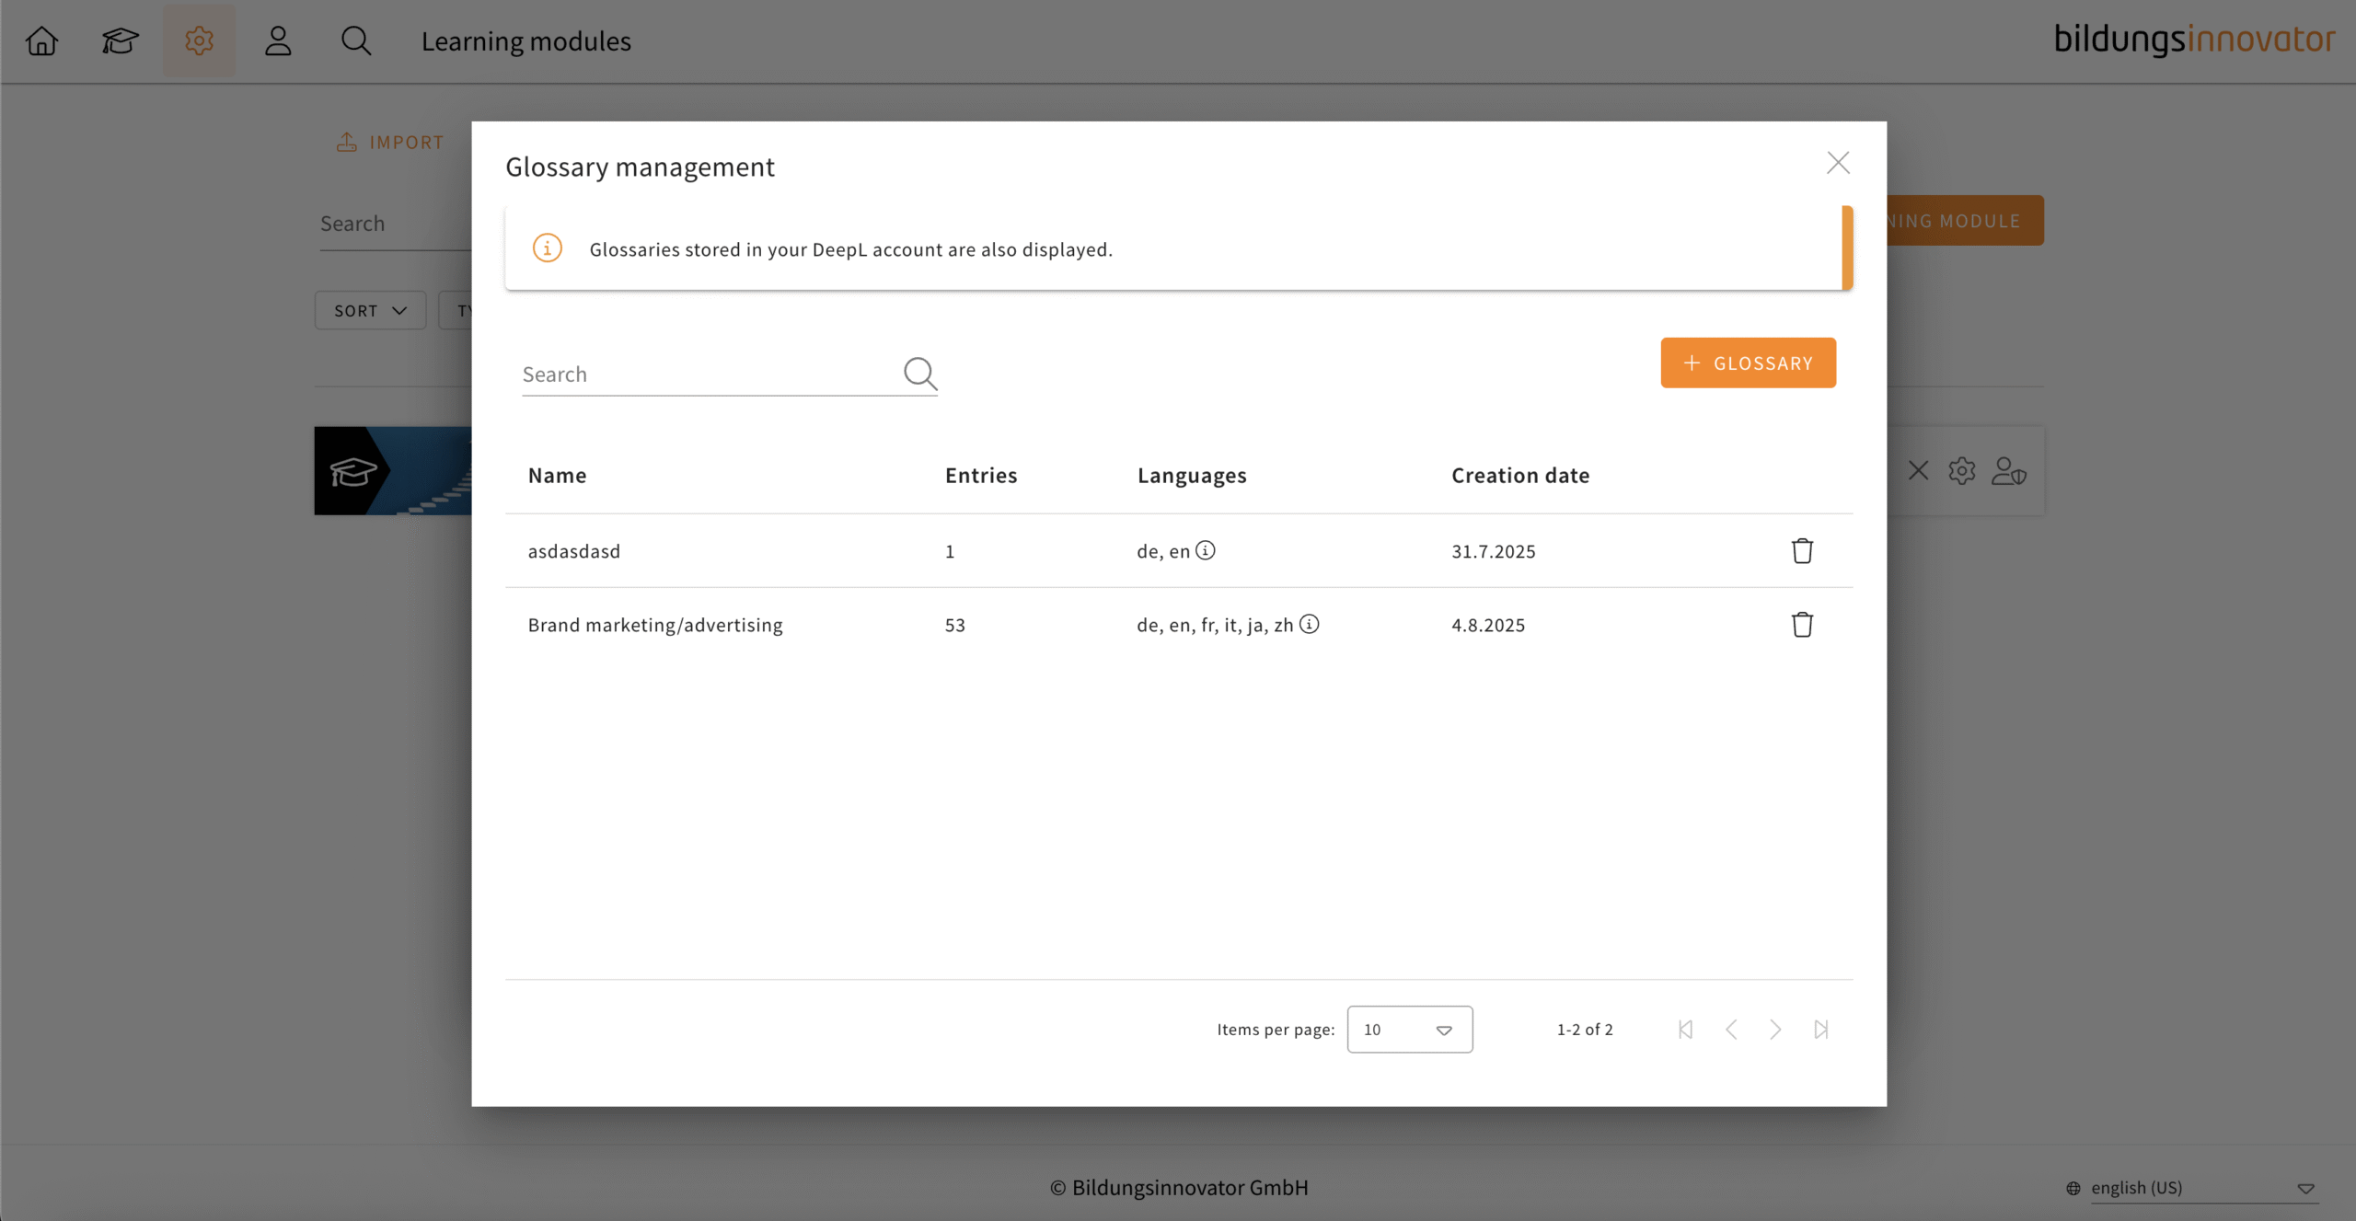Open the gear settings icon in header
This screenshot has height=1221, width=2356.
point(199,40)
